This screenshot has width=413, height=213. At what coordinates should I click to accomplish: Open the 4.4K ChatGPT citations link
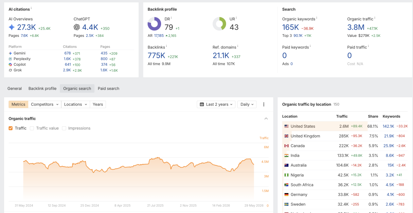(90, 27)
